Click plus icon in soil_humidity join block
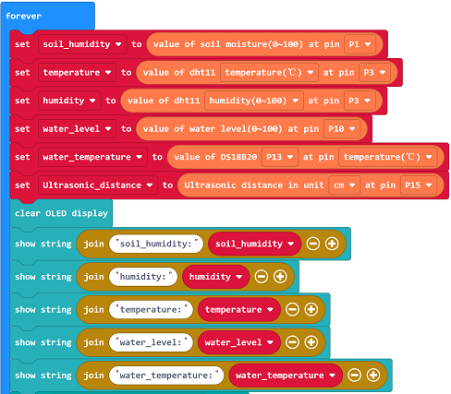This screenshot has height=394, width=451. [332, 244]
